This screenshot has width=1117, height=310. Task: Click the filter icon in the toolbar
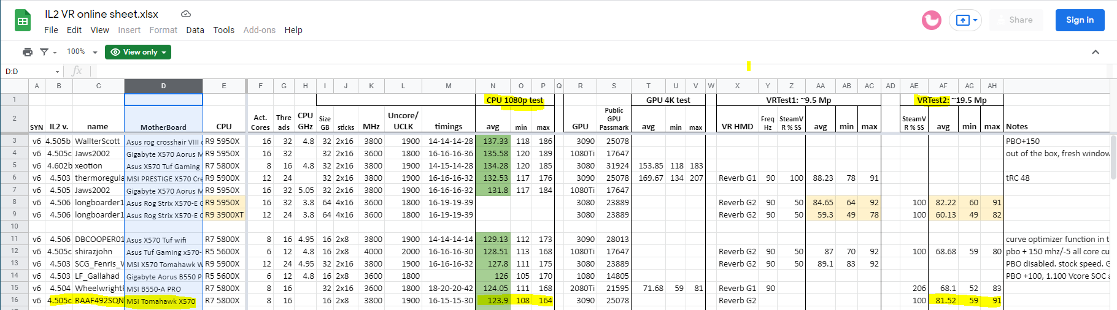44,52
